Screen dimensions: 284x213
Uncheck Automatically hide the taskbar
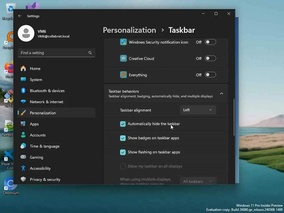123,124
